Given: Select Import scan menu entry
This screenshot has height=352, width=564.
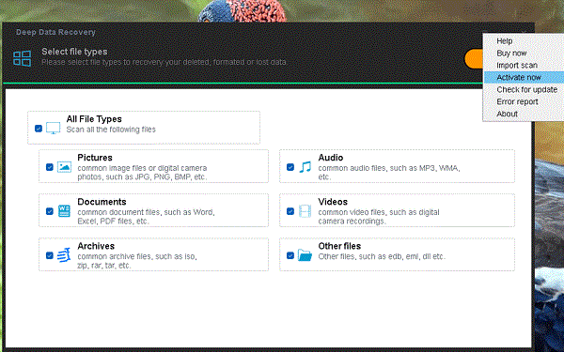Looking at the screenshot, I should (524, 66).
